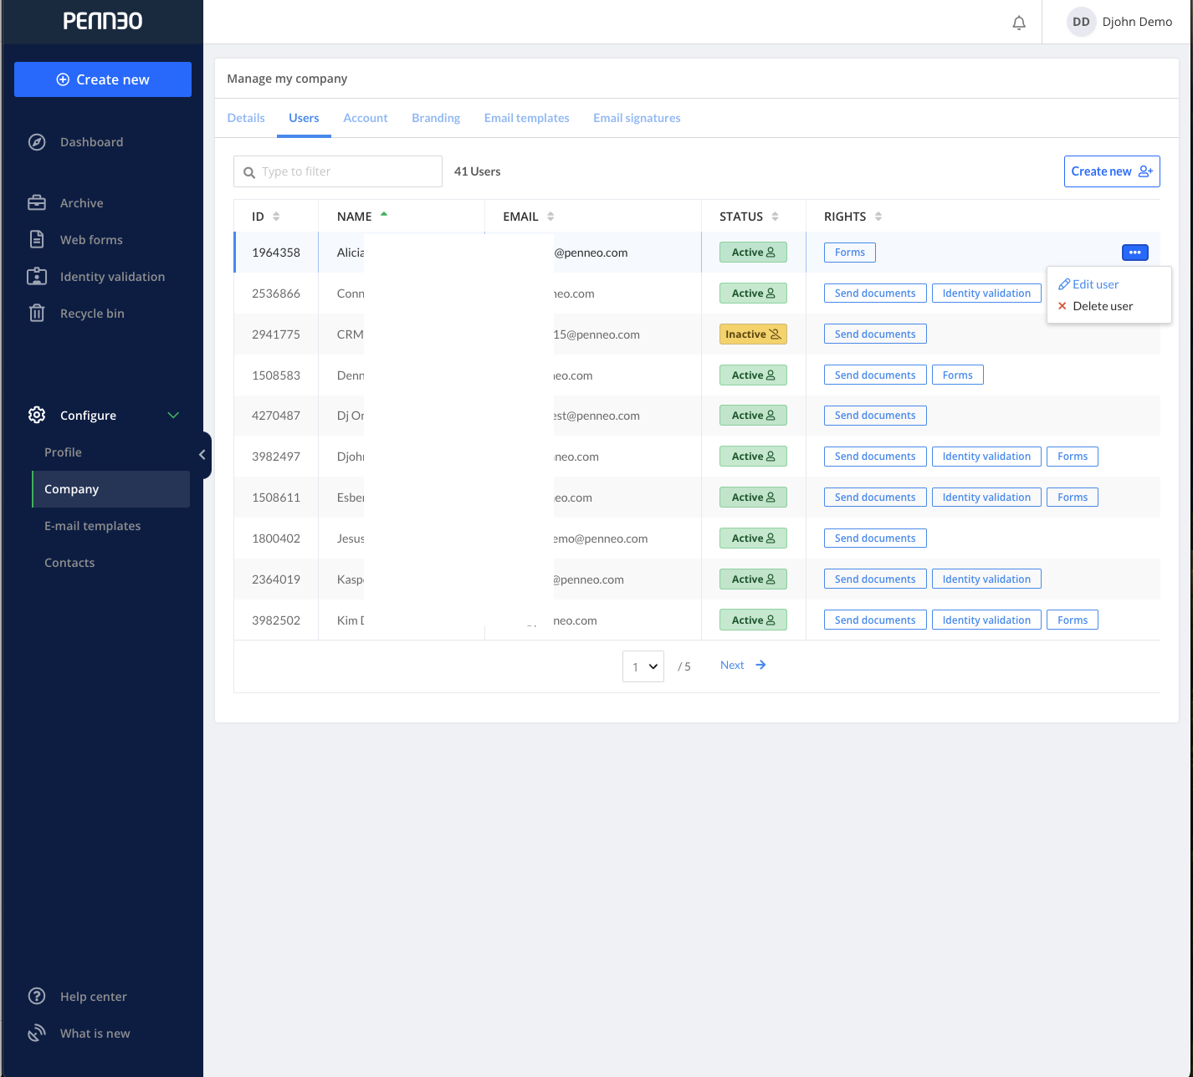Collapse the sidebar with the arrow handle
The image size is (1193, 1077).
202,455
